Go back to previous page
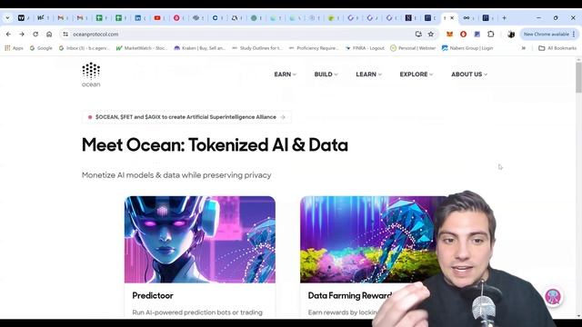This screenshot has height=327, width=582. [x=8, y=35]
